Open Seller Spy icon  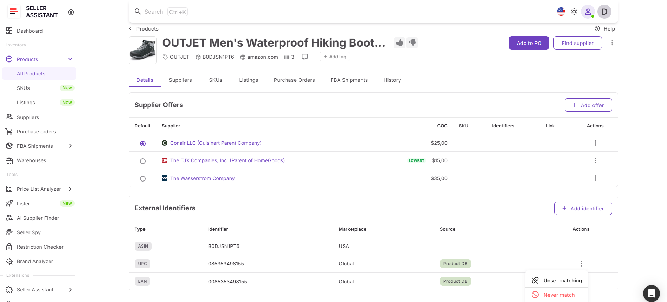(x=9, y=232)
